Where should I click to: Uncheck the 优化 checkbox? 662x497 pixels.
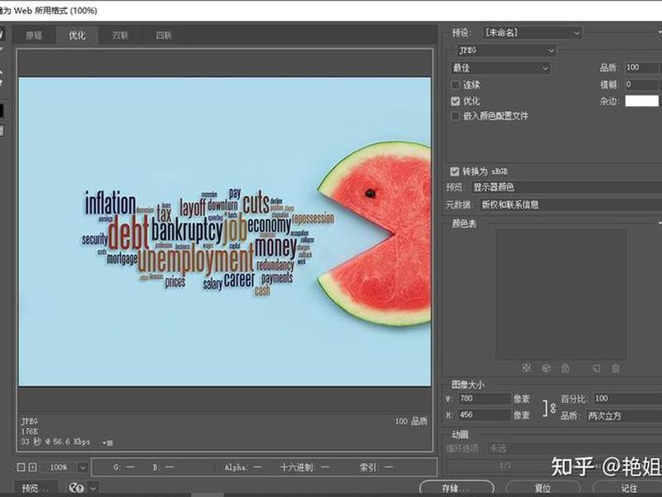pos(455,101)
